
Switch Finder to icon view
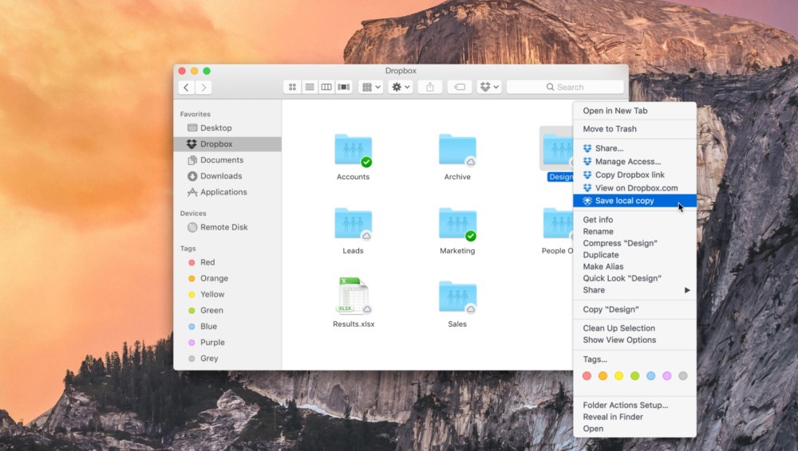(292, 87)
